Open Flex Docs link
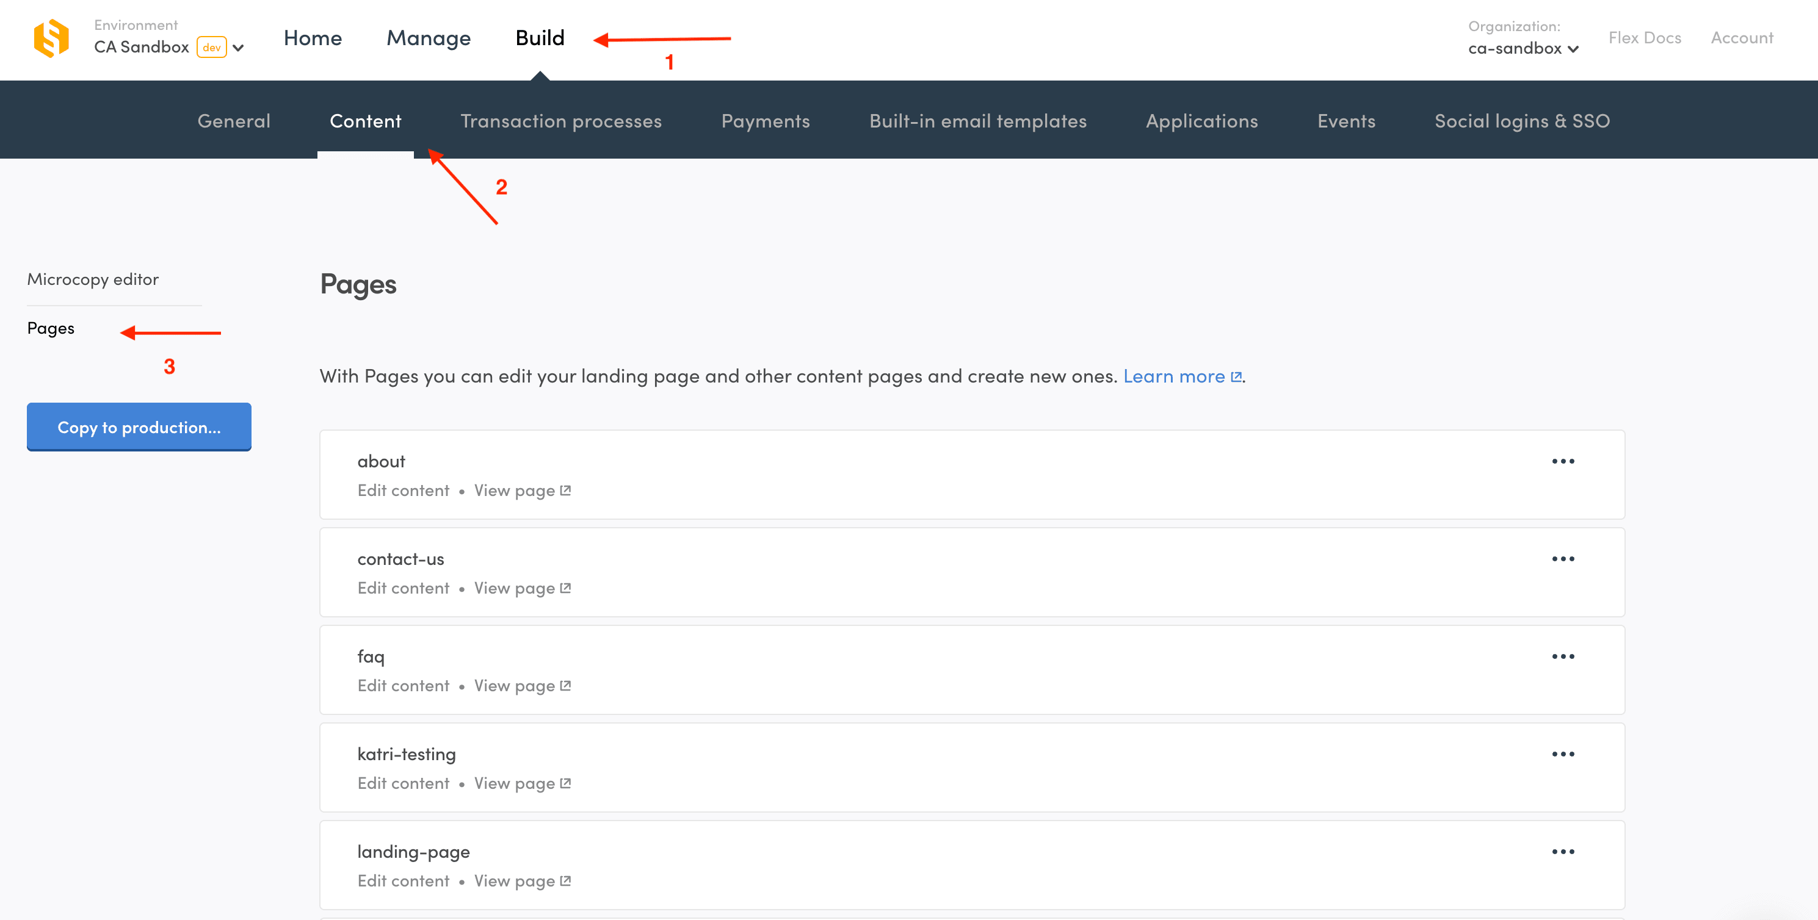 point(1645,38)
